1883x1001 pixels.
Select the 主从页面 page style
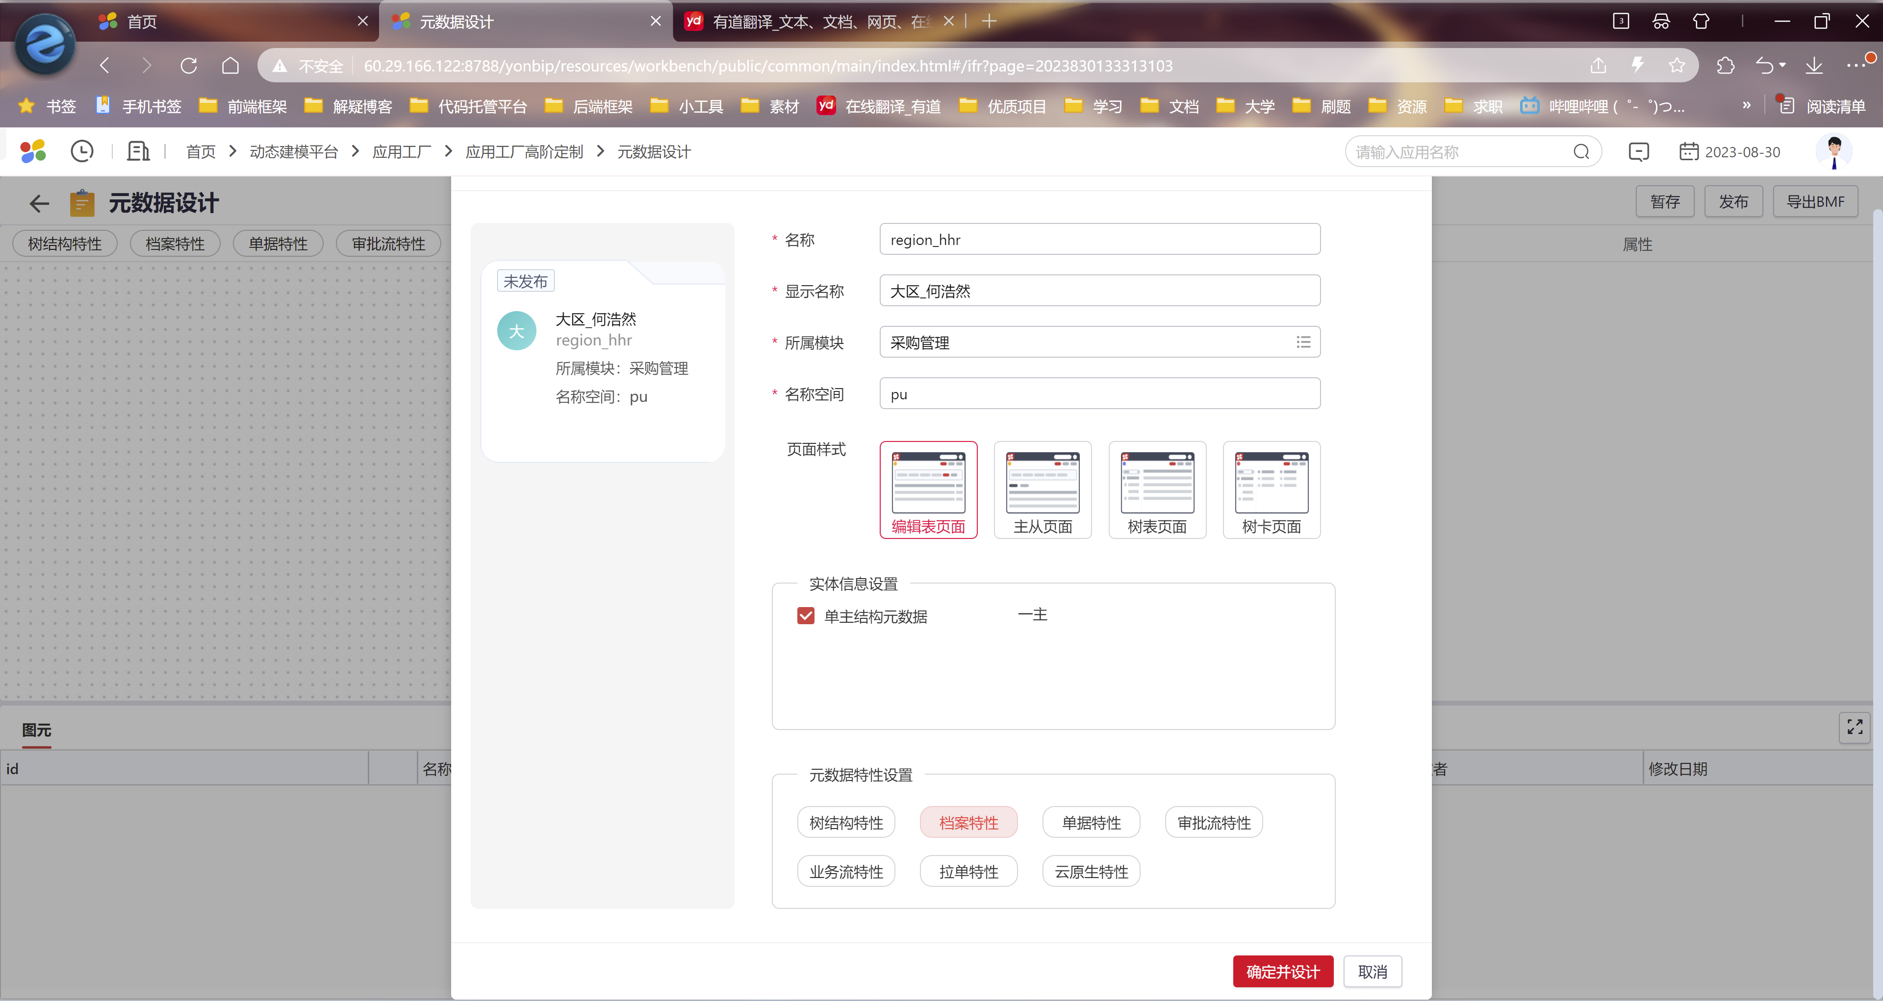1043,489
